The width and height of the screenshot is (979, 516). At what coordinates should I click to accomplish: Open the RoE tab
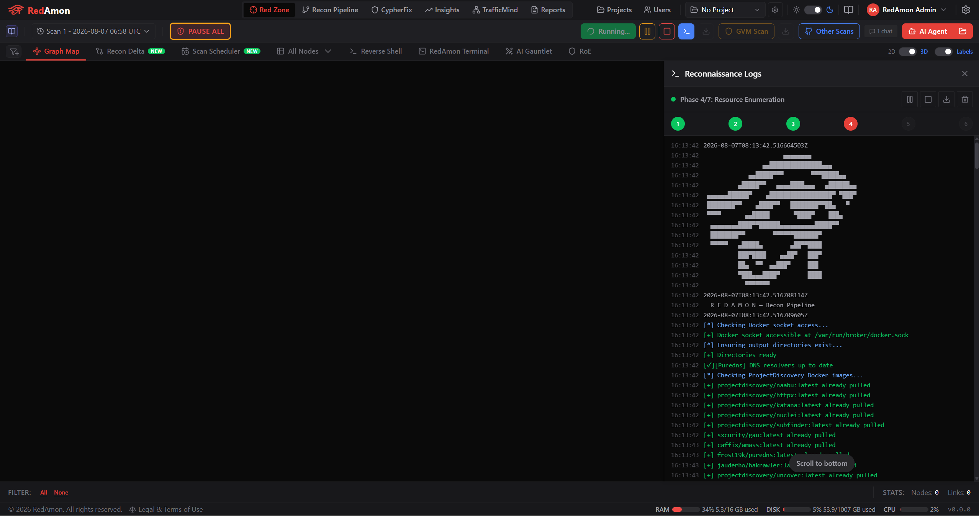[x=580, y=51]
